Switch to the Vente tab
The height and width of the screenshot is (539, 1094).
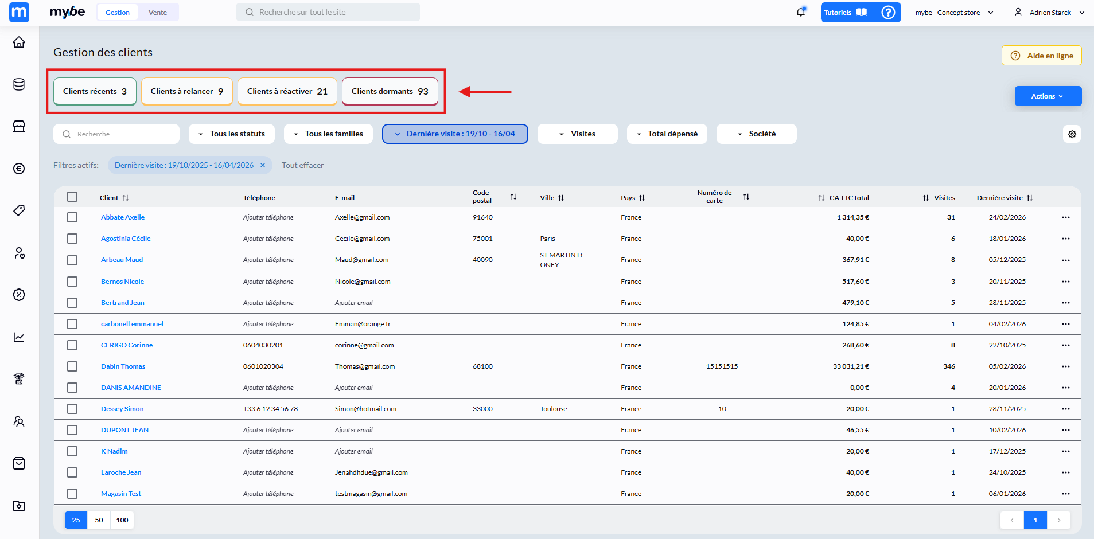(158, 12)
